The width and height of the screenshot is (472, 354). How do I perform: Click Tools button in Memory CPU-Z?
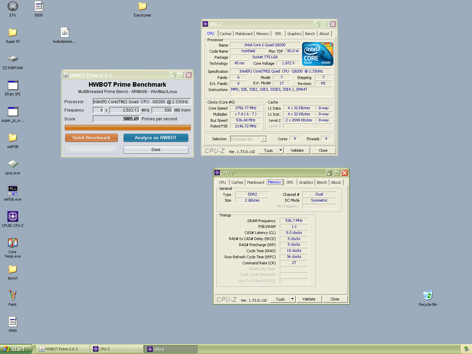click(x=280, y=299)
